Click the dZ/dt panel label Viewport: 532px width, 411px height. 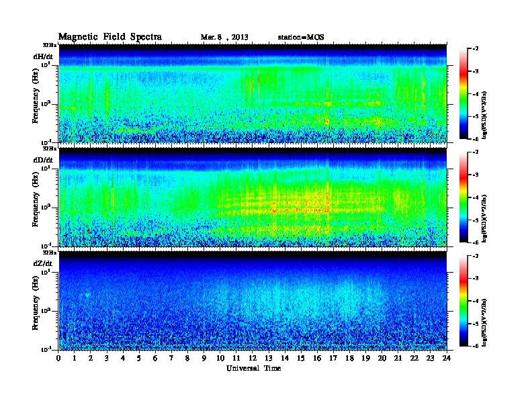point(43,263)
